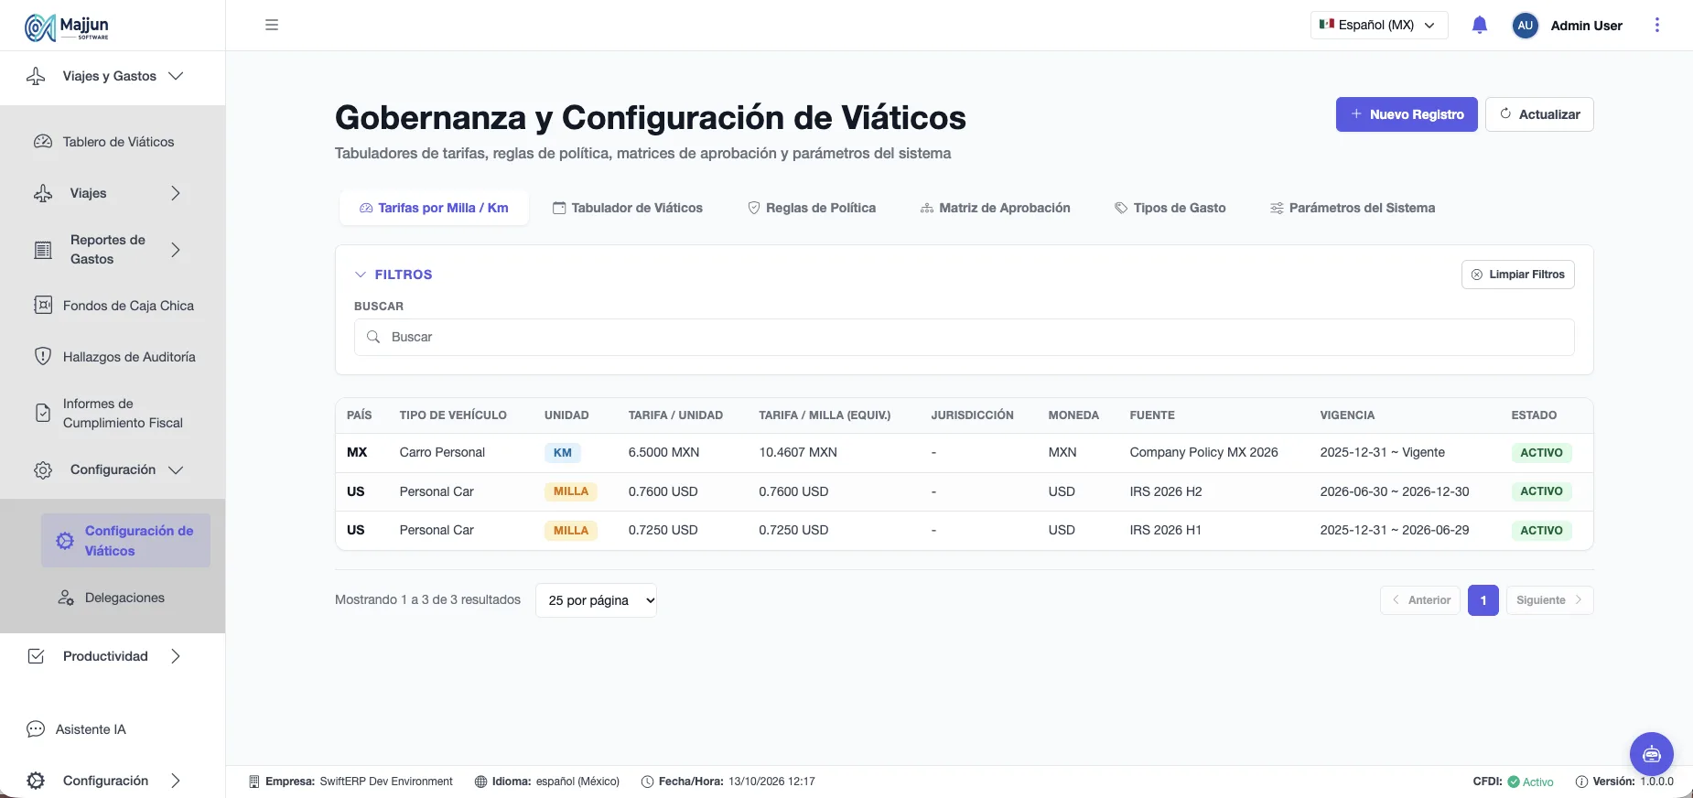
Task: Click the Asistente IA chat bubble icon
Action: pos(36,729)
